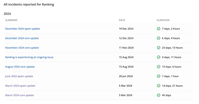Click resolved checkmark icon beside 4 days, 11 hours
Screen dimensions: 199x104
(158, 57)
